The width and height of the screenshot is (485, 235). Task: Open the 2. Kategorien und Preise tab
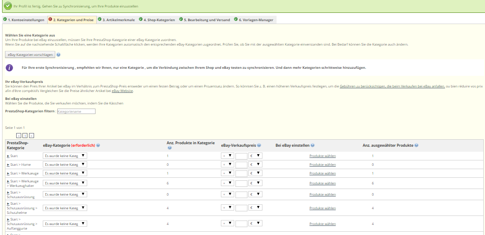(72, 20)
